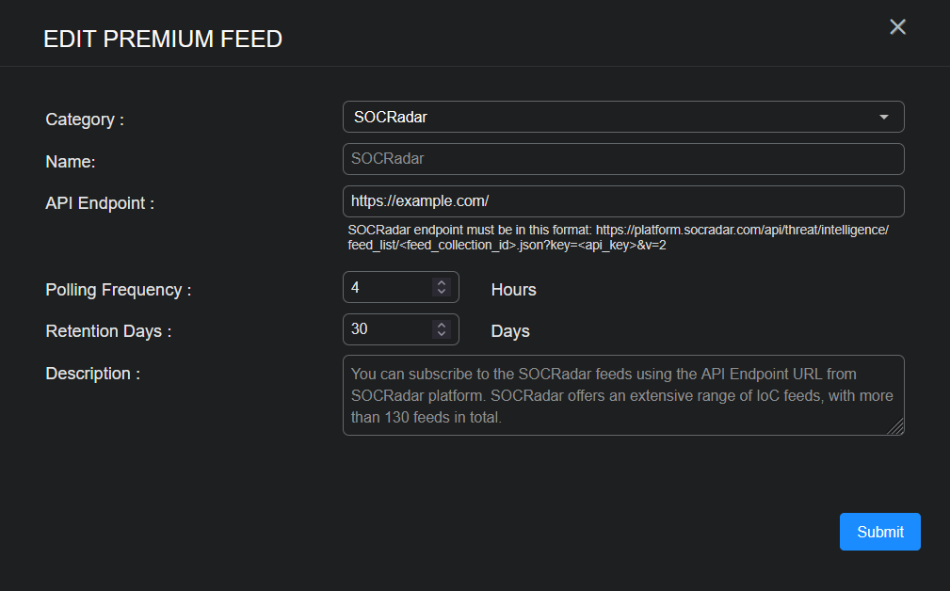The width and height of the screenshot is (950, 591).
Task: Submit the premium feed form
Action: 879,532
